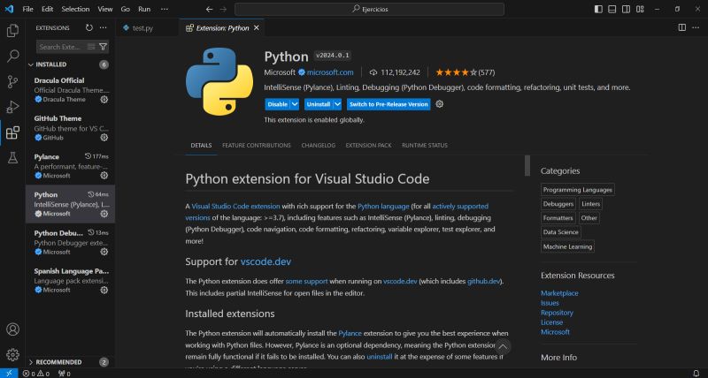Open the Accounts icon

pos(12,329)
